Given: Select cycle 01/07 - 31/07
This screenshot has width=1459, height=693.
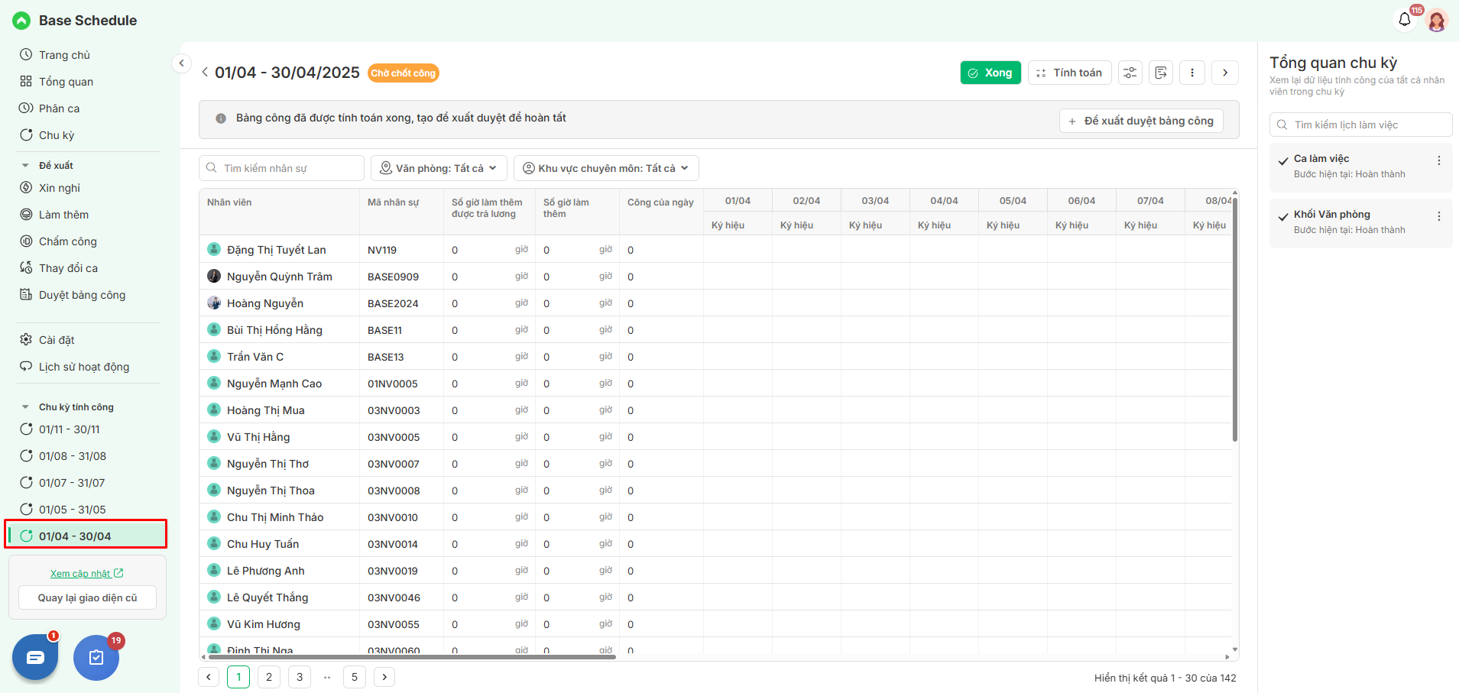Looking at the screenshot, I should [x=72, y=483].
